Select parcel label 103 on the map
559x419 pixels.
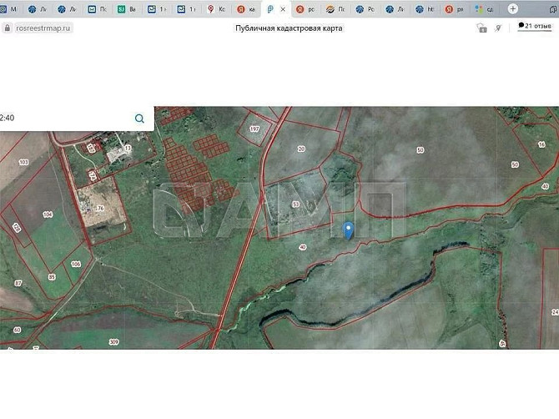point(23,162)
